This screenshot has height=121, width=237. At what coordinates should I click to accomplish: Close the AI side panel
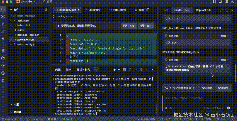pos(232,10)
